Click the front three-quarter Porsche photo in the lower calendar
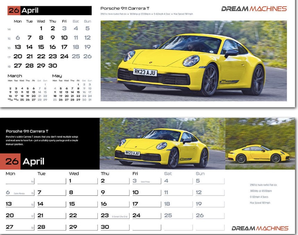The height and width of the screenshot is (235, 298). click(162, 144)
